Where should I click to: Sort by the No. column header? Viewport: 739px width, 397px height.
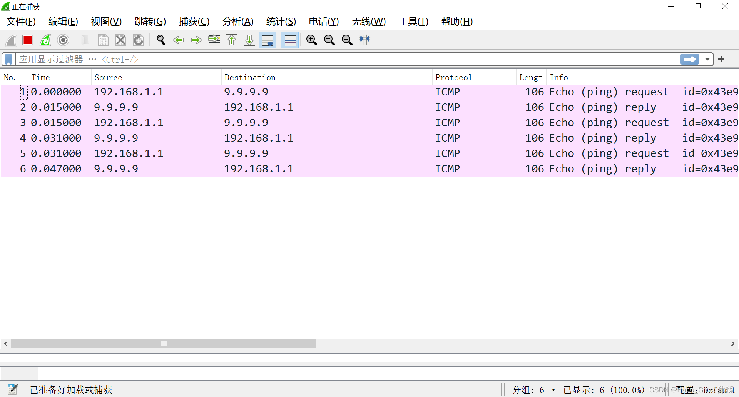click(x=14, y=78)
